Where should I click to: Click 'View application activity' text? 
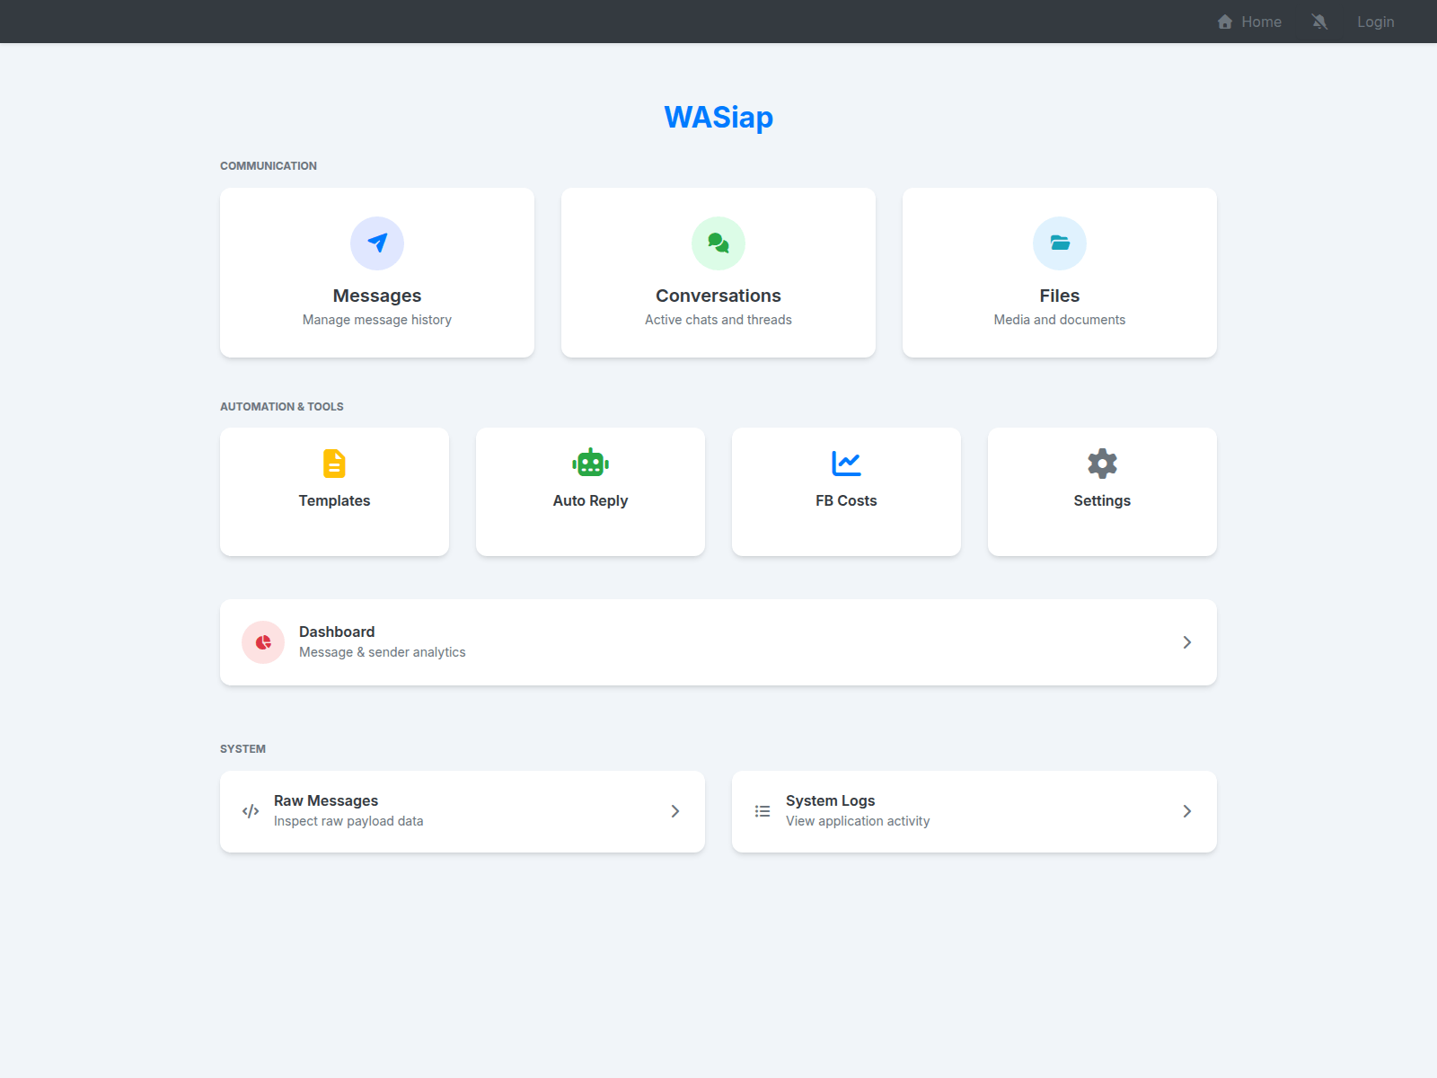coord(858,821)
